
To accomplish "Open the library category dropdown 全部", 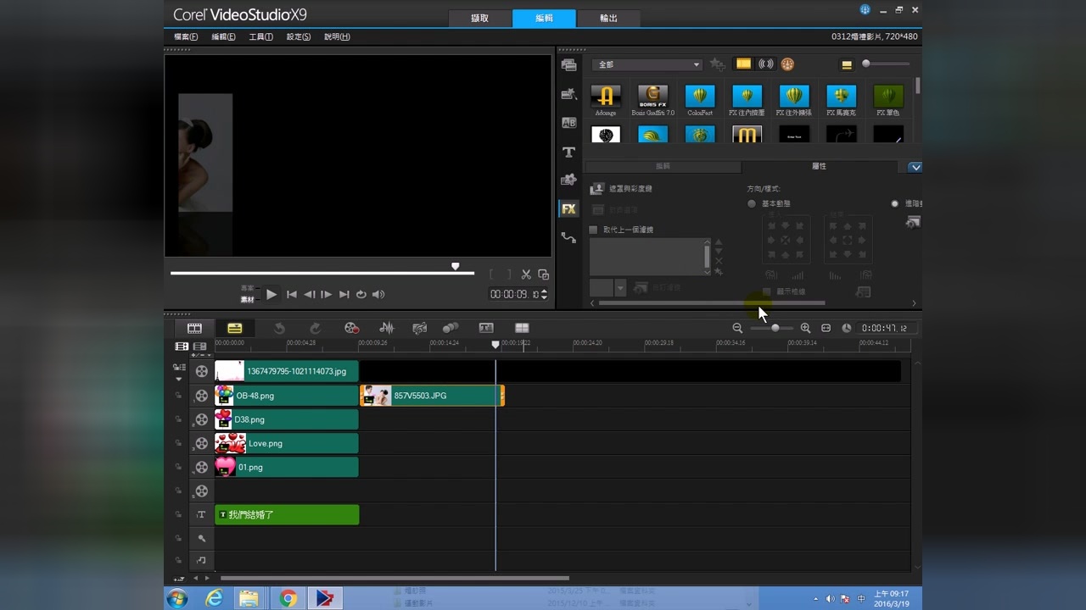I will click(x=647, y=64).
